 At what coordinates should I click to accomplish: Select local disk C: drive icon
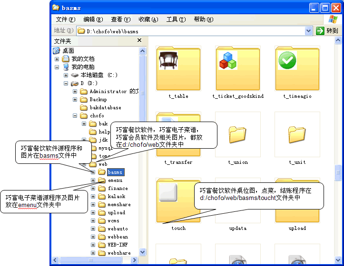pyautogui.click(x=75, y=75)
